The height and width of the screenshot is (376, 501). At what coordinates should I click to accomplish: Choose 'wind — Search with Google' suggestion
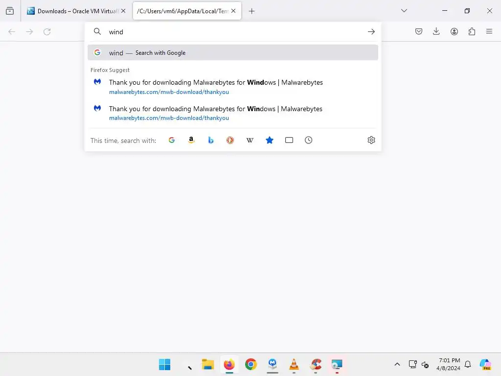tap(233, 53)
